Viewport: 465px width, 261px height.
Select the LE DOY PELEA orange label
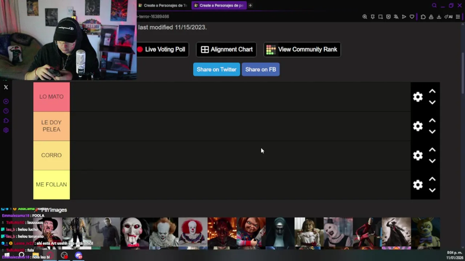(52, 126)
